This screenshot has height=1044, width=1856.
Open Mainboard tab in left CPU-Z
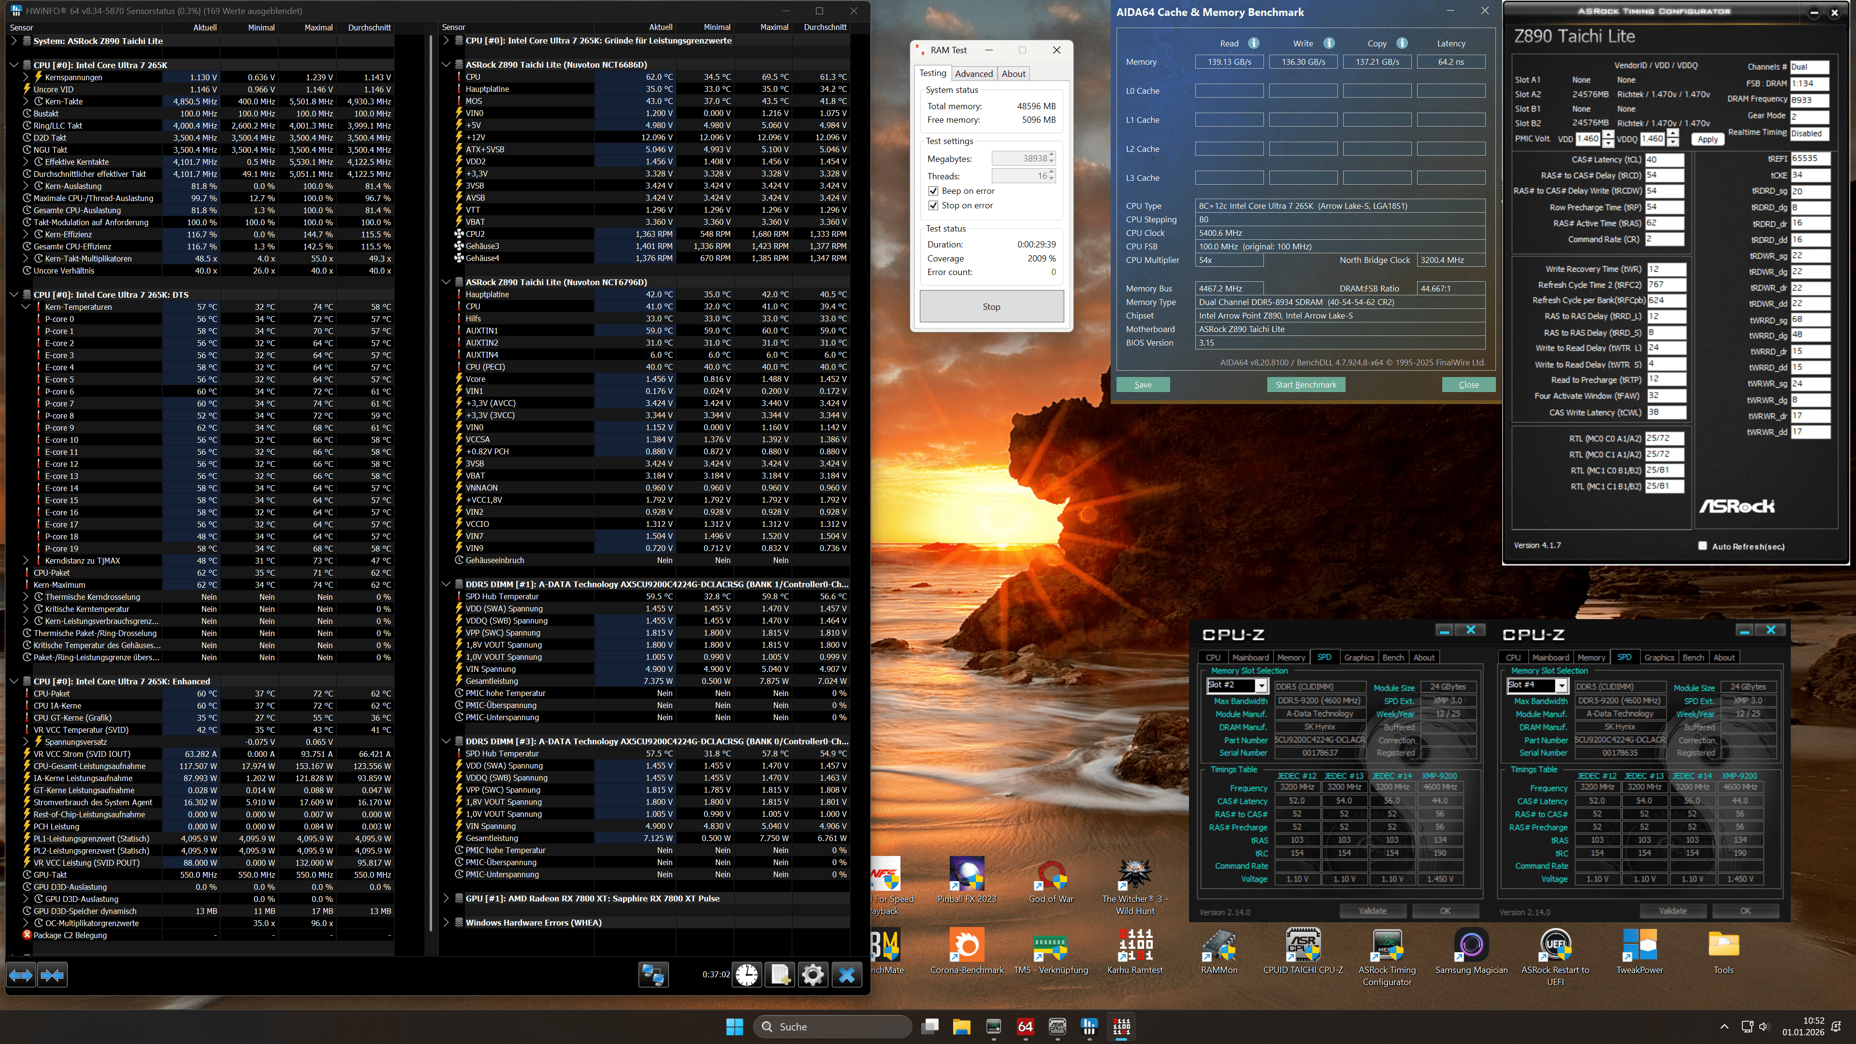coord(1250,657)
